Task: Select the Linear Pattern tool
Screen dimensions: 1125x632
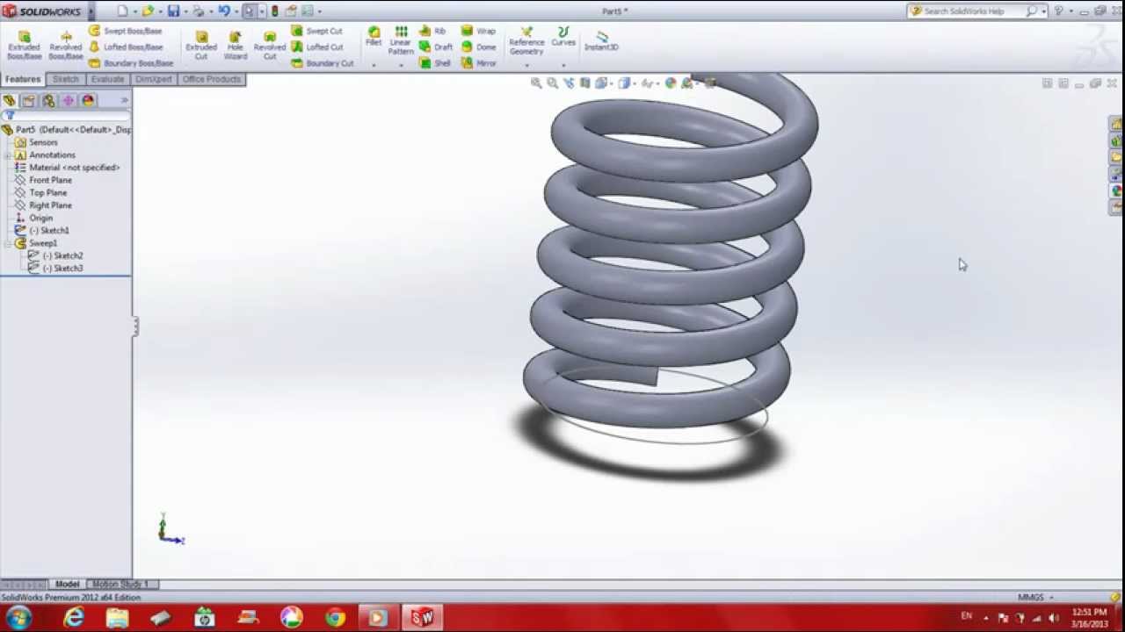Action: pyautogui.click(x=401, y=40)
